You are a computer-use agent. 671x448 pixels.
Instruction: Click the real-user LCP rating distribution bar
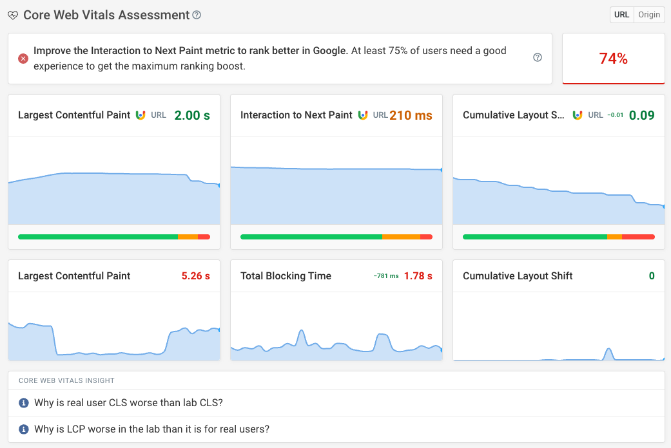pyautogui.click(x=113, y=237)
